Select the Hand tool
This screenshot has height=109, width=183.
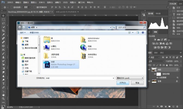point(3,95)
